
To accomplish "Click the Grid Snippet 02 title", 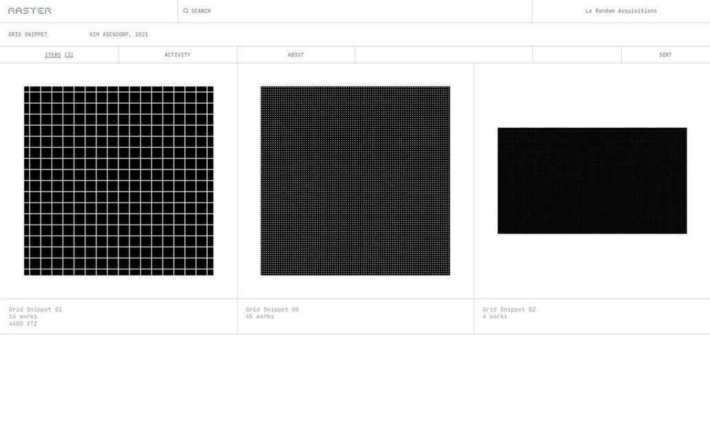I will pos(509,309).
